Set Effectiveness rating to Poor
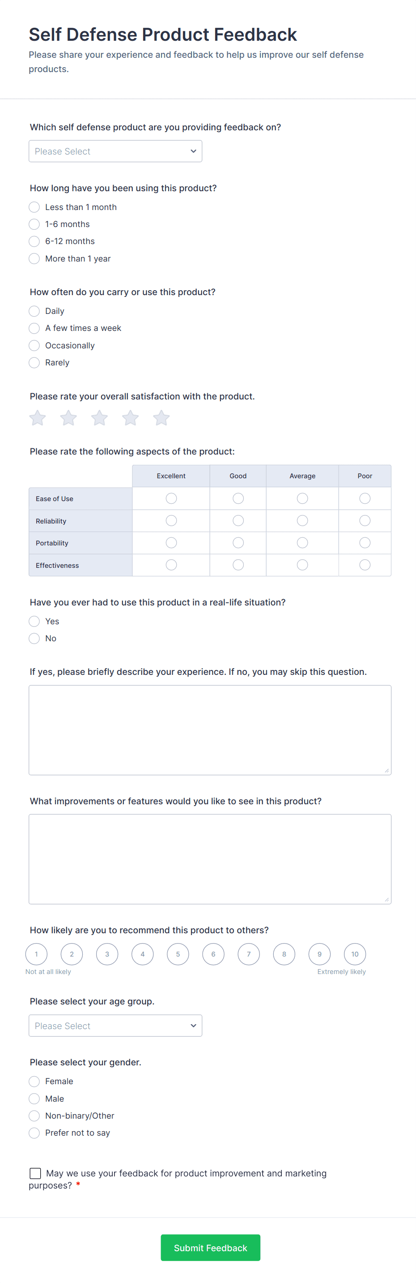The image size is (416, 1283). tap(365, 565)
